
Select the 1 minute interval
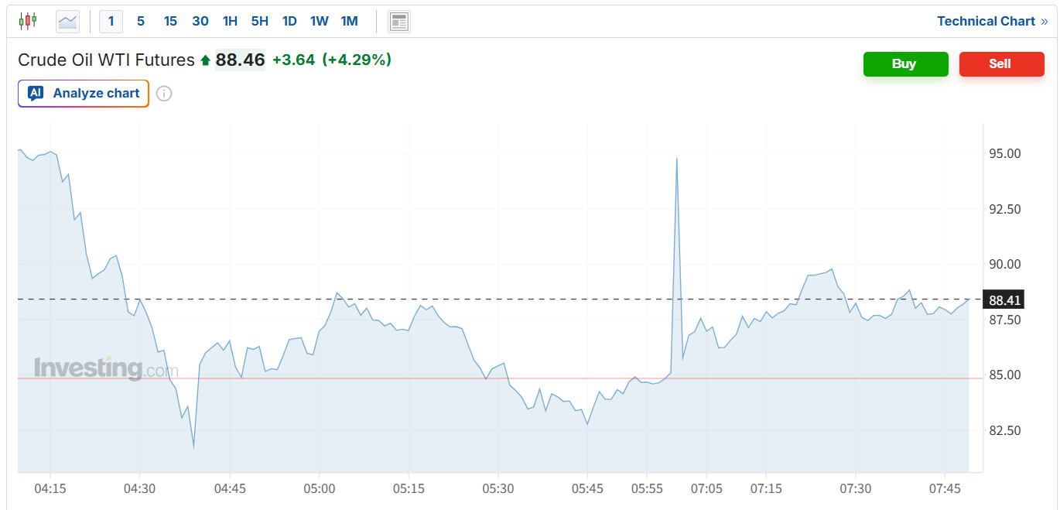[x=111, y=22]
